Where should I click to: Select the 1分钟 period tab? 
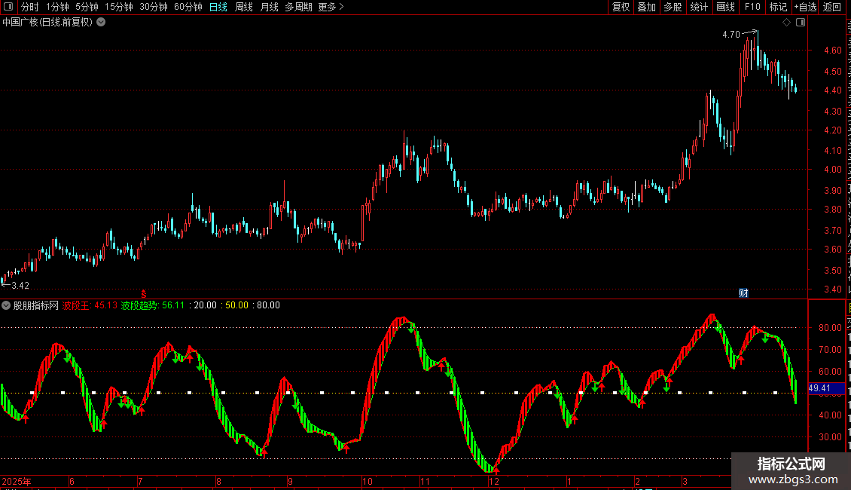(x=57, y=7)
